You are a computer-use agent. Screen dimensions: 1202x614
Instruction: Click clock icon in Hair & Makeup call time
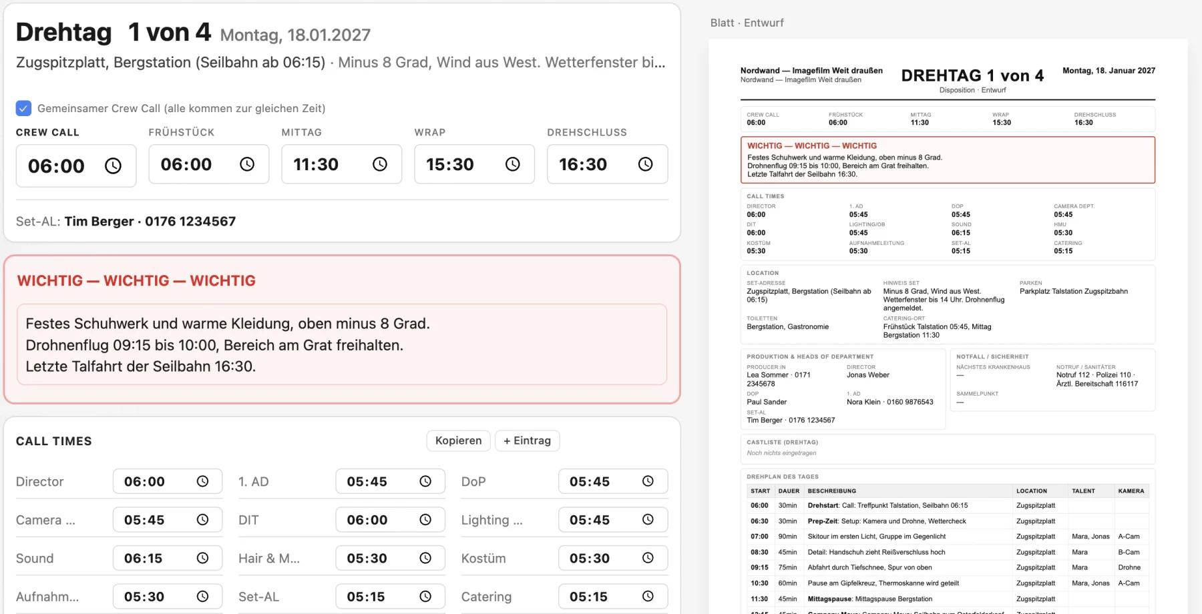[425, 558]
